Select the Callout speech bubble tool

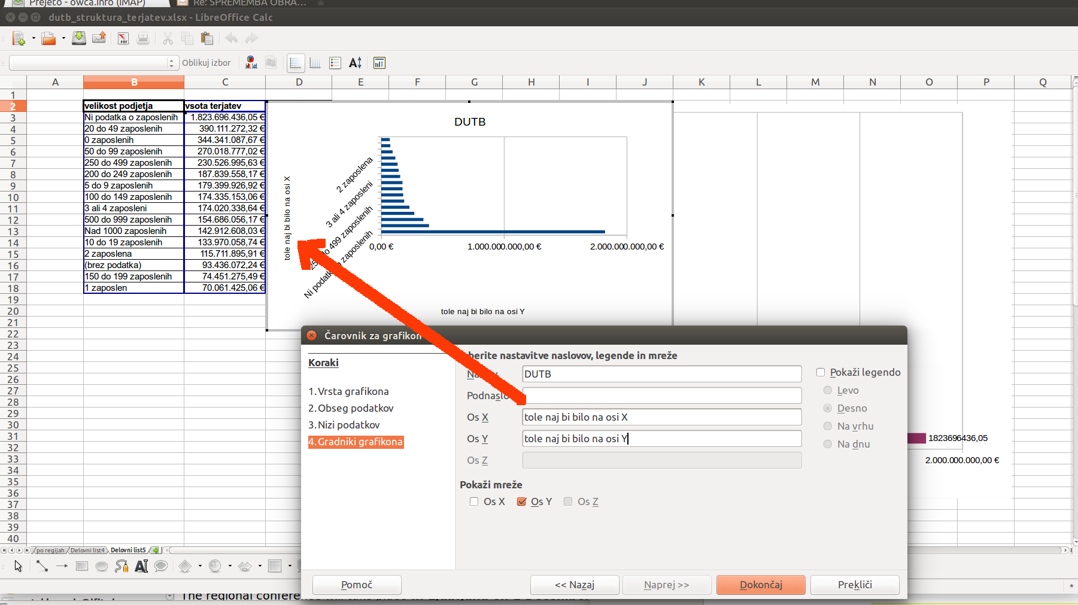161,566
